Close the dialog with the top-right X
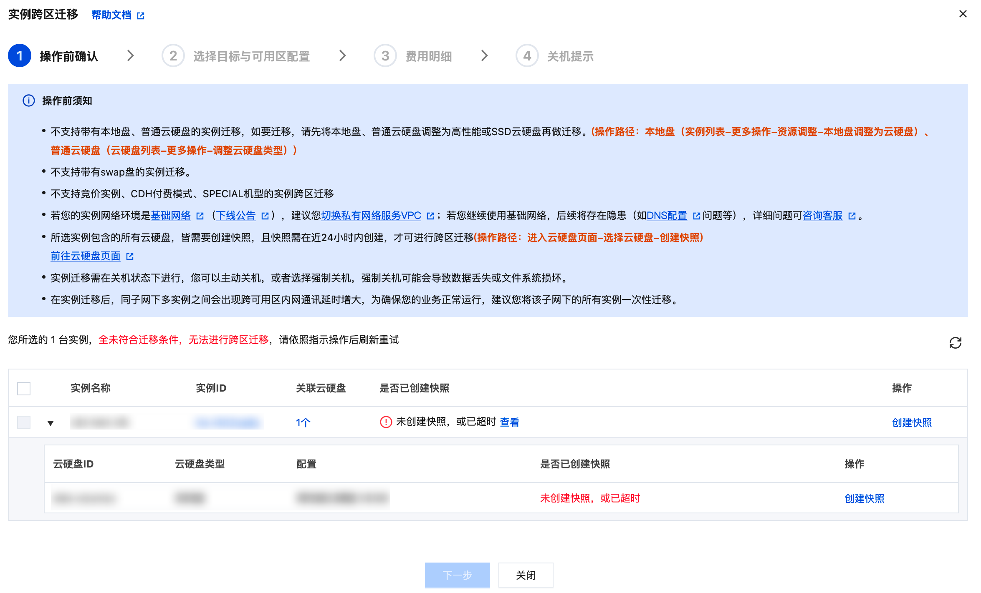 click(963, 14)
